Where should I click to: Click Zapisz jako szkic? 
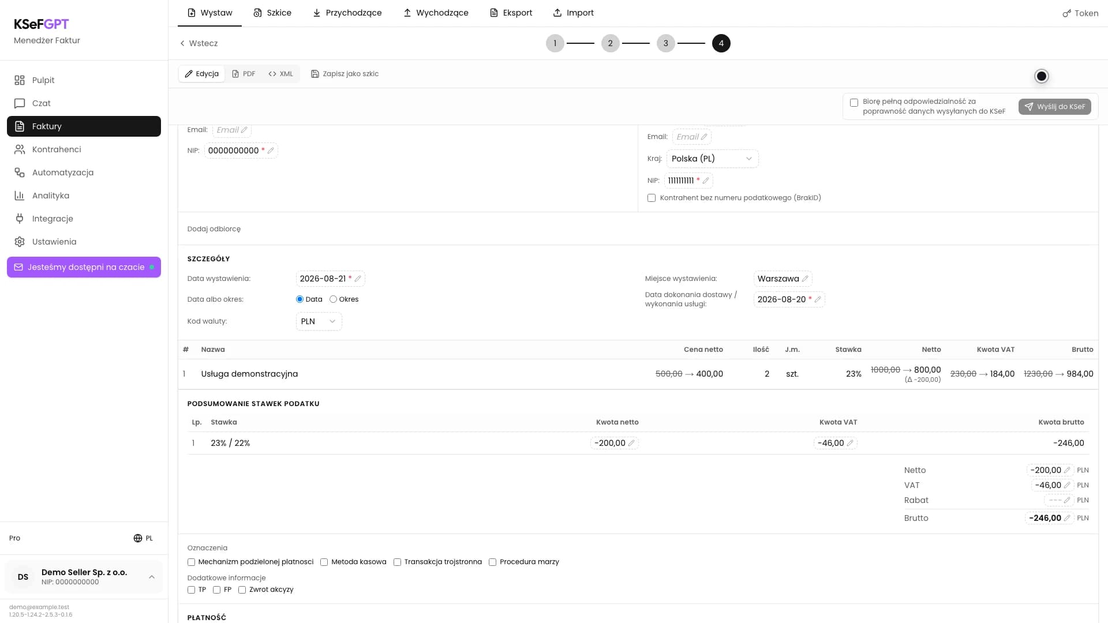click(x=345, y=74)
